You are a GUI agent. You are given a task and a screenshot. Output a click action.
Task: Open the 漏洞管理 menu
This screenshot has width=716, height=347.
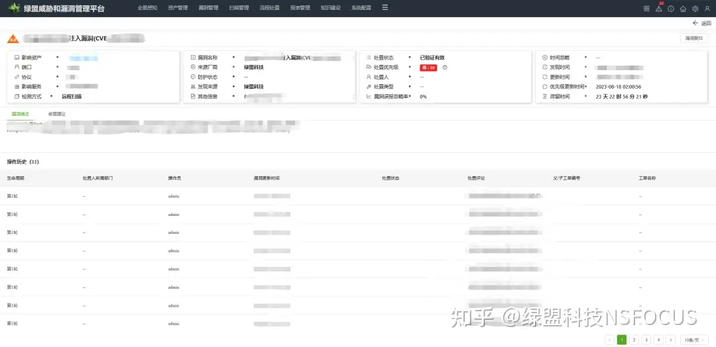(x=209, y=8)
